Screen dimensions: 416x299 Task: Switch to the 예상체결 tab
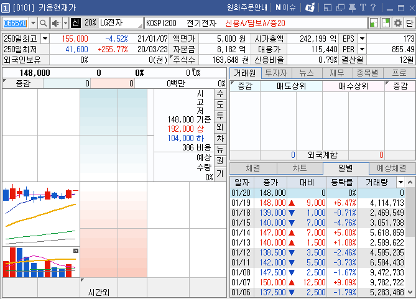tap(392, 168)
